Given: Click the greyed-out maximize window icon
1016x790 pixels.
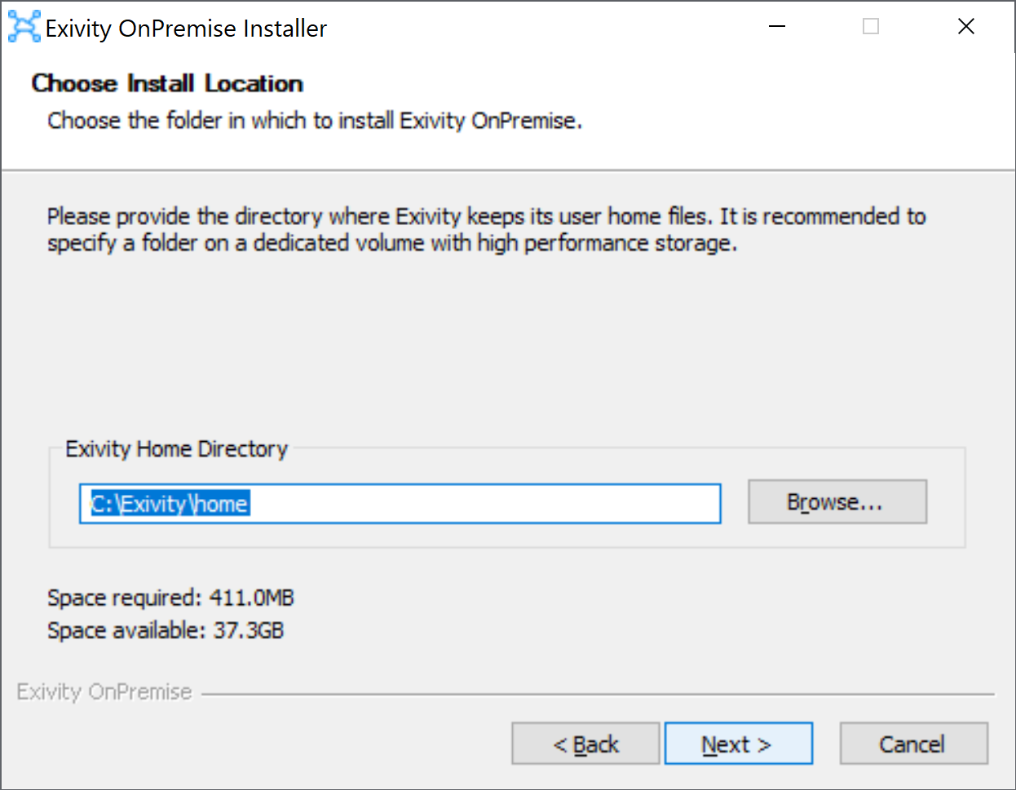Looking at the screenshot, I should tap(871, 27).
